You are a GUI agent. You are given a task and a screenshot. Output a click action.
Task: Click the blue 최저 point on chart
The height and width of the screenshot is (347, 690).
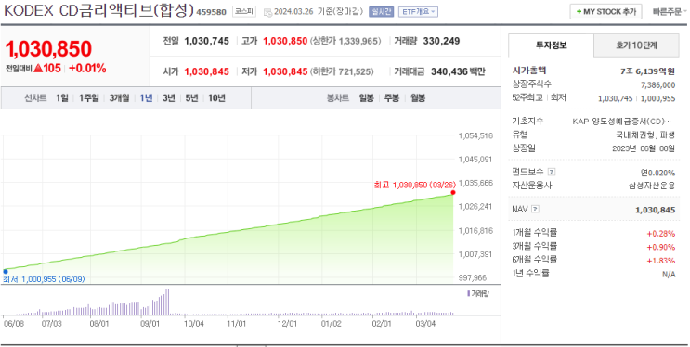click(x=6, y=271)
